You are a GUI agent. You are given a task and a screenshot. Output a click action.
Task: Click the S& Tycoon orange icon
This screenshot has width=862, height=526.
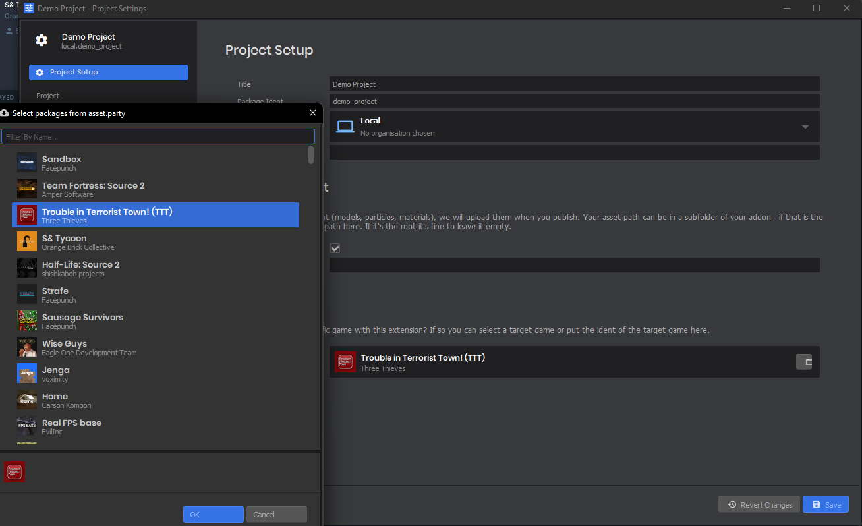[27, 242]
